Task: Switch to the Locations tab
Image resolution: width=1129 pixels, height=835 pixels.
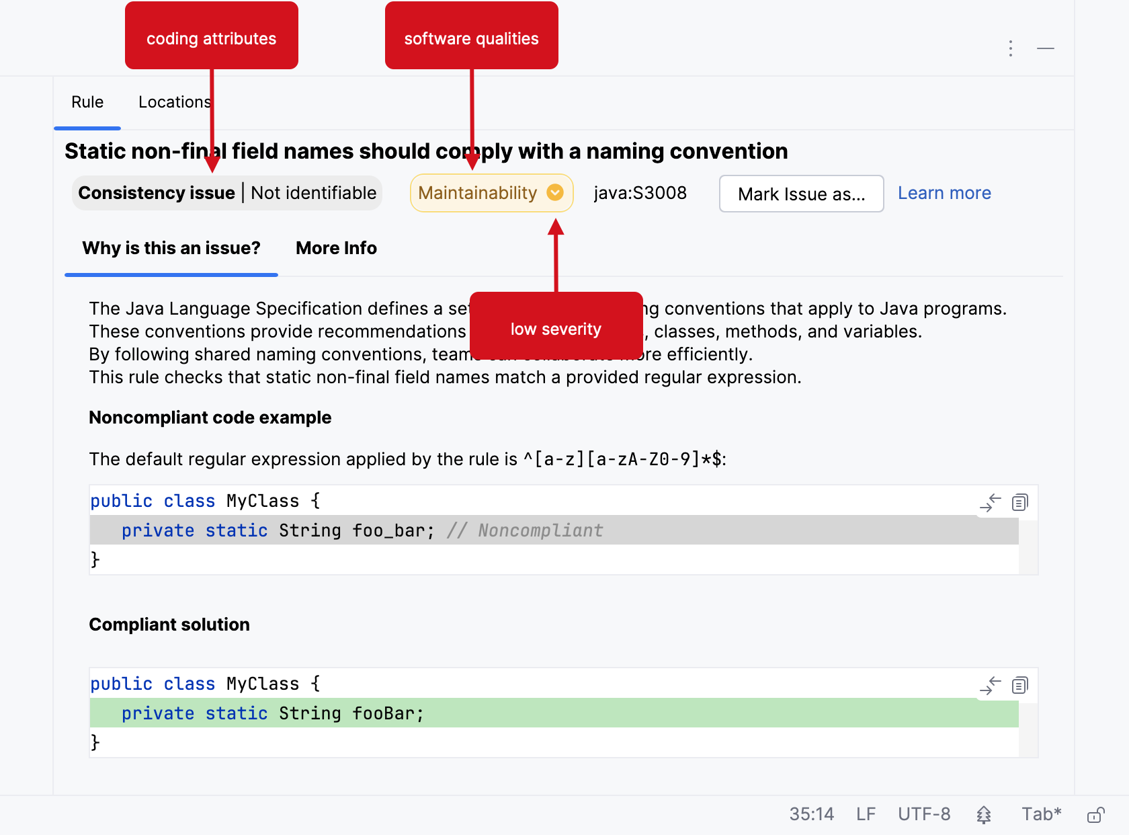Action: point(175,102)
